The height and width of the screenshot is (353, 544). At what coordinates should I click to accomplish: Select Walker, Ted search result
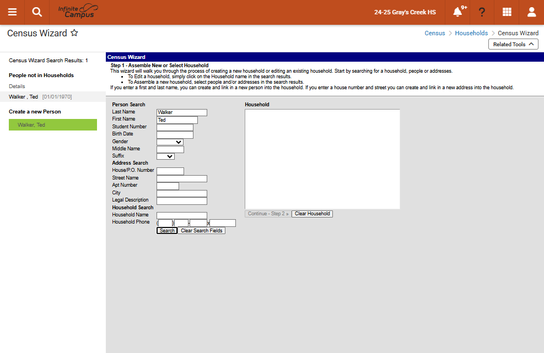(x=53, y=97)
